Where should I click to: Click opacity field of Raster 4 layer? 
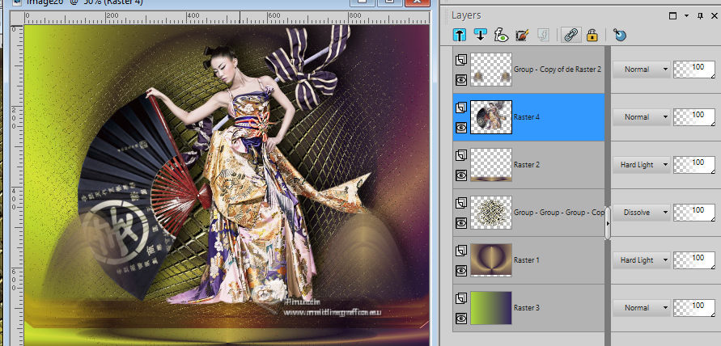pyautogui.click(x=694, y=116)
